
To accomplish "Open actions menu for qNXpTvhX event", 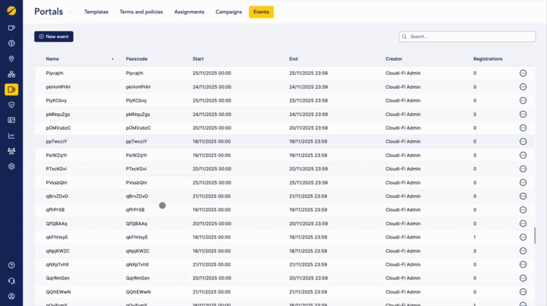I will [x=523, y=264].
